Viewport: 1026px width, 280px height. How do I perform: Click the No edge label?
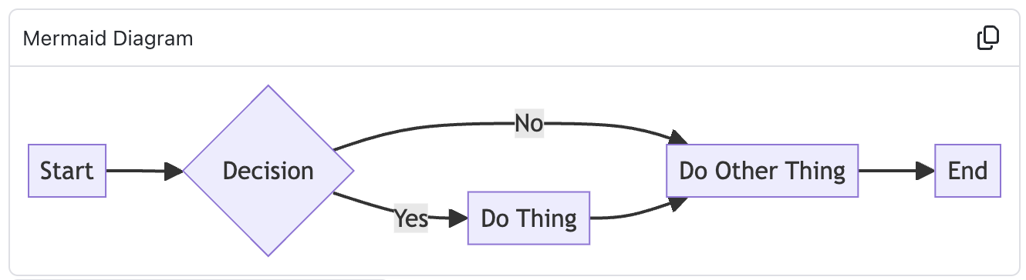point(529,123)
